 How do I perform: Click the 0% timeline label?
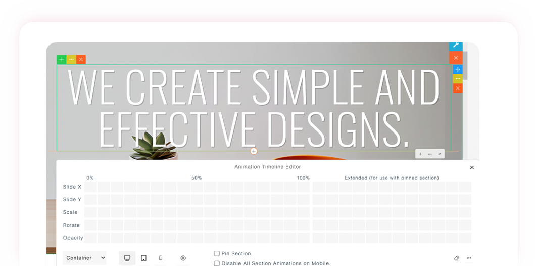coord(90,178)
